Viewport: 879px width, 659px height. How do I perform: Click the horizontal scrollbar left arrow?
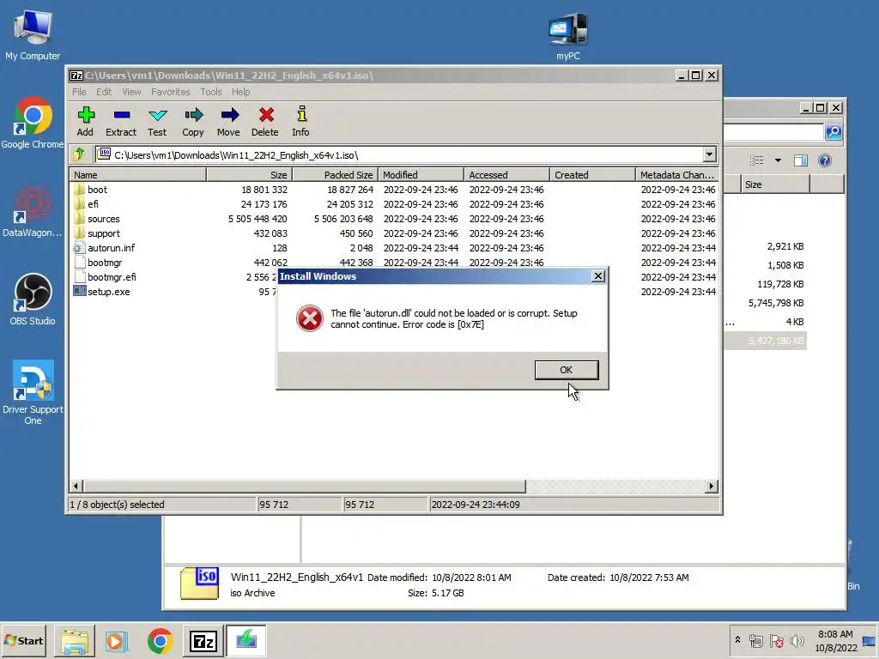pos(76,486)
